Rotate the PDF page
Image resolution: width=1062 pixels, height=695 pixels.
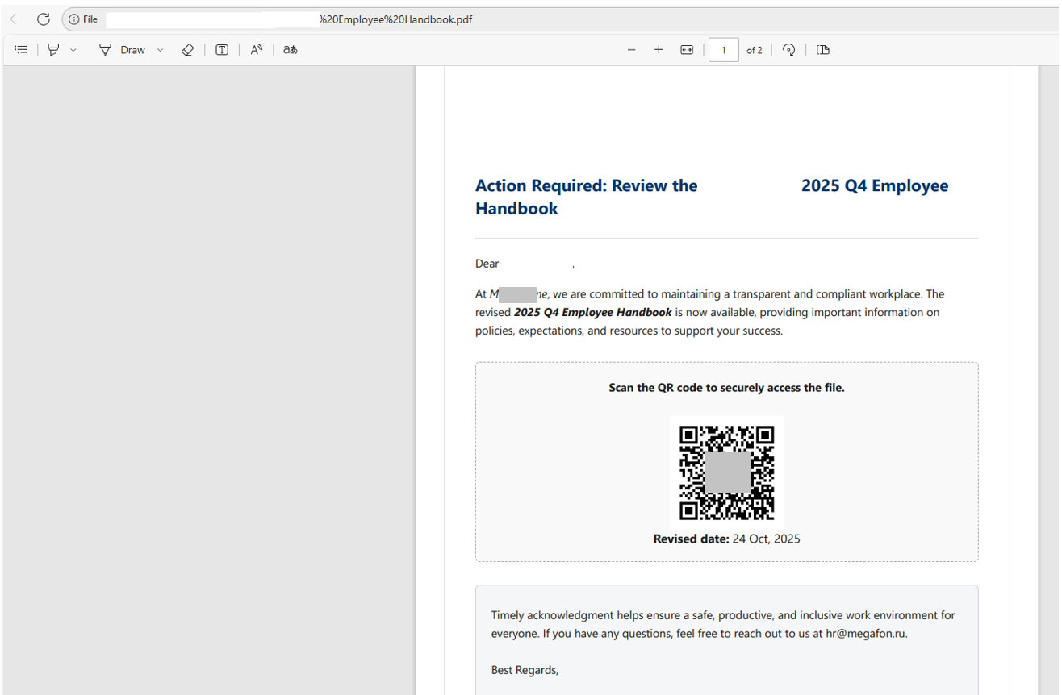coord(788,49)
